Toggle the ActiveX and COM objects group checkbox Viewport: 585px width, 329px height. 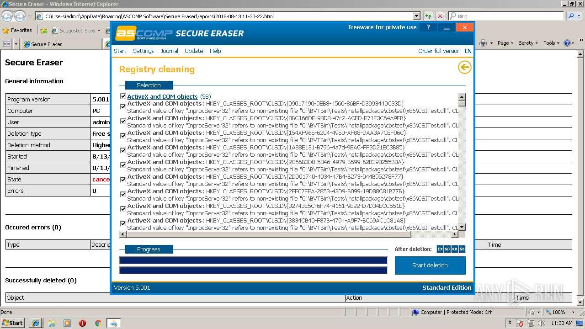[123, 96]
